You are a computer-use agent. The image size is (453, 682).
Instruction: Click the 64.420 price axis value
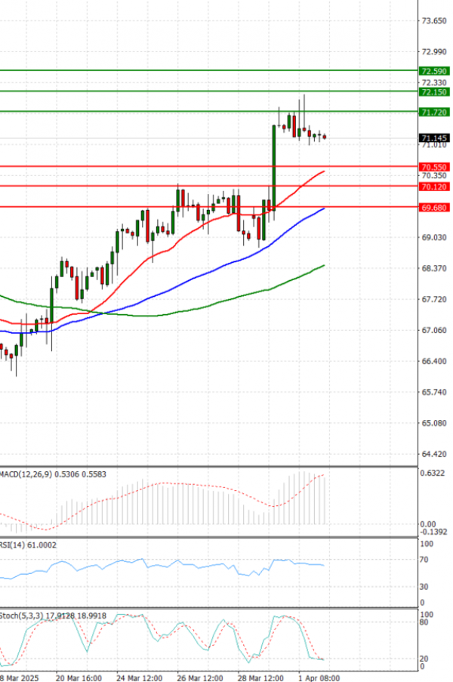[434, 454]
